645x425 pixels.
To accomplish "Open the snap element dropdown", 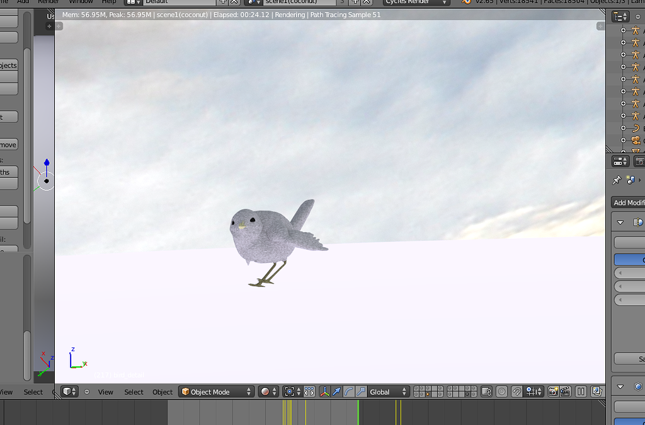I will pyautogui.click(x=534, y=392).
